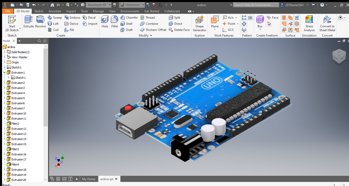Viewport: 349px width, 186px height.
Task: Select the Extrude tool
Action: coord(29,22)
